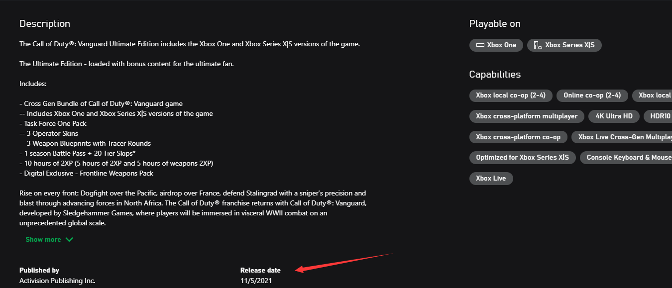Click Xbox local co-op (2-4) tag
The image size is (672, 288).
click(511, 96)
